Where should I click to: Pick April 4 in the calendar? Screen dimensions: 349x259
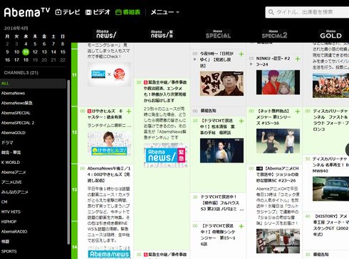click(26, 44)
